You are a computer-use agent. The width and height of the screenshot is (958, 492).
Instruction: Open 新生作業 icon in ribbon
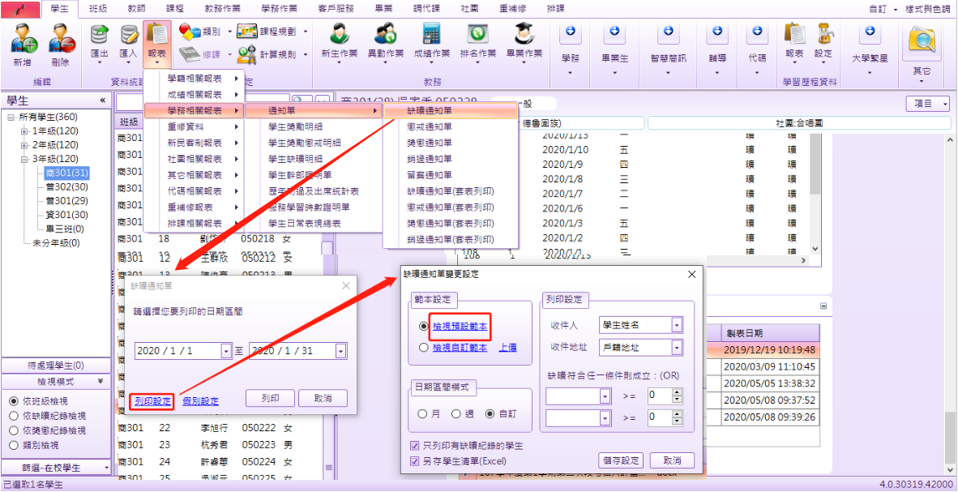(340, 38)
